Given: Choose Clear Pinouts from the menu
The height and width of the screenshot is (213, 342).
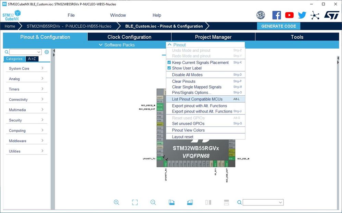Looking at the screenshot, I should tap(205, 81).
